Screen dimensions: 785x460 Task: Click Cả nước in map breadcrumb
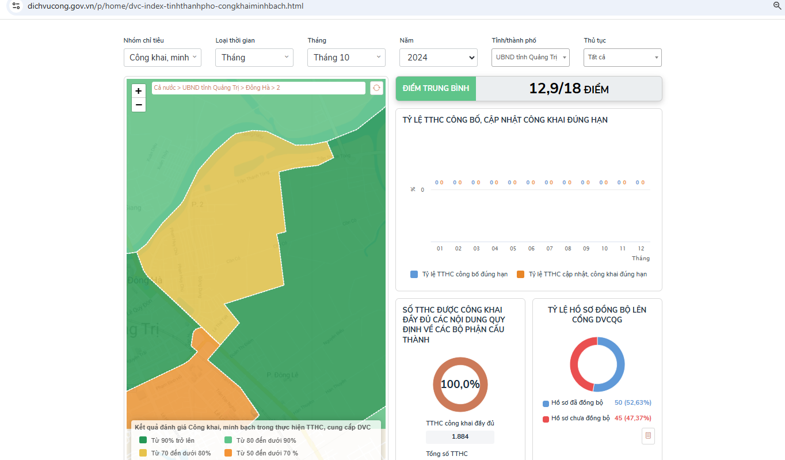[165, 88]
